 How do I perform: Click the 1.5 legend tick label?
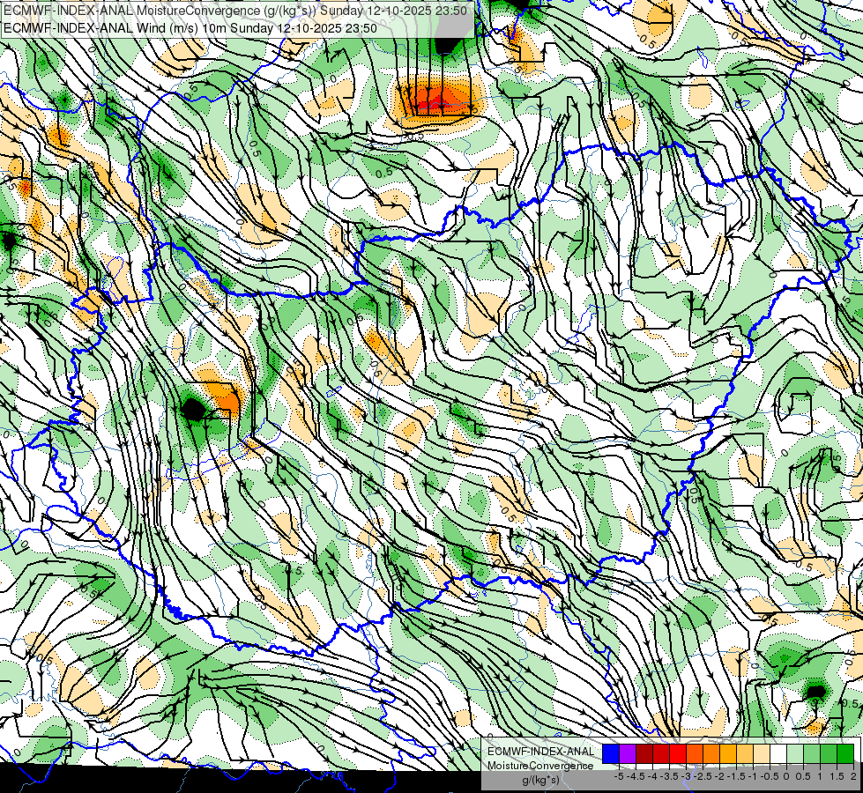click(837, 776)
